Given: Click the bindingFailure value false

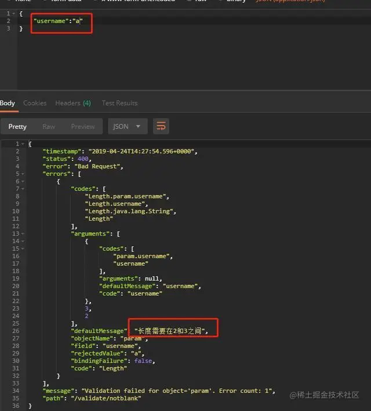Looking at the screenshot, I should pyautogui.click(x=143, y=361).
